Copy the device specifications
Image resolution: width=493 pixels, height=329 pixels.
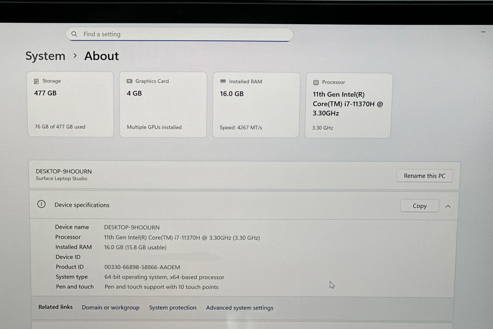coord(420,206)
